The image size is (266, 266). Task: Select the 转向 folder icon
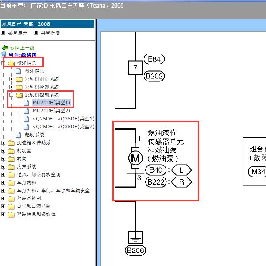tap(11, 159)
